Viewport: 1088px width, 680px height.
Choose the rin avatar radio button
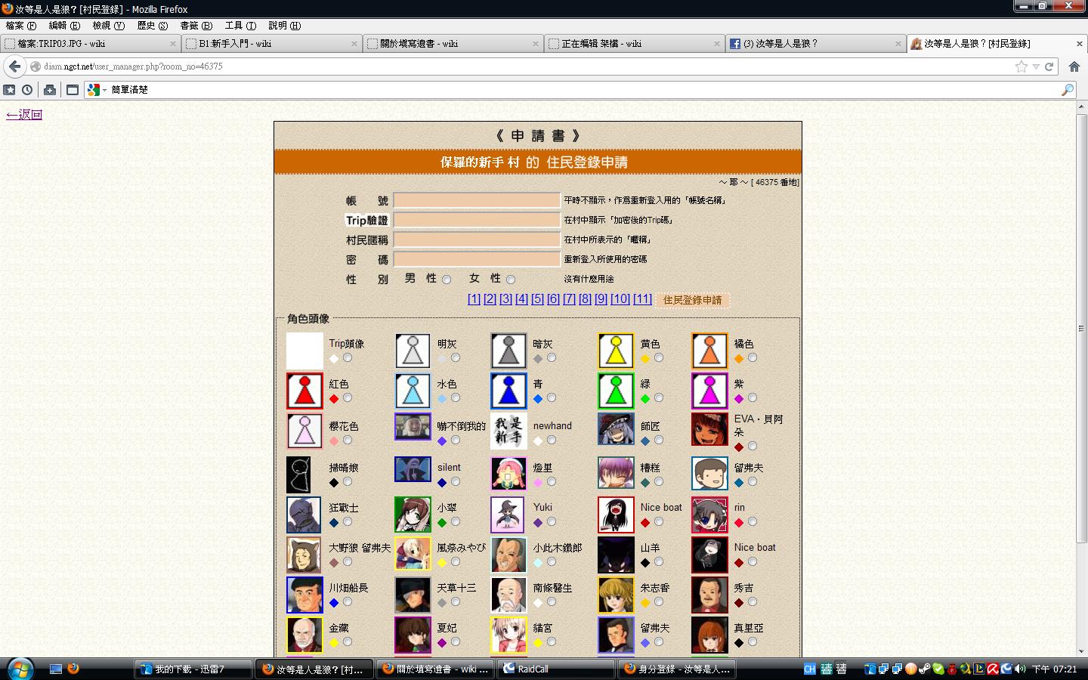[x=753, y=521]
